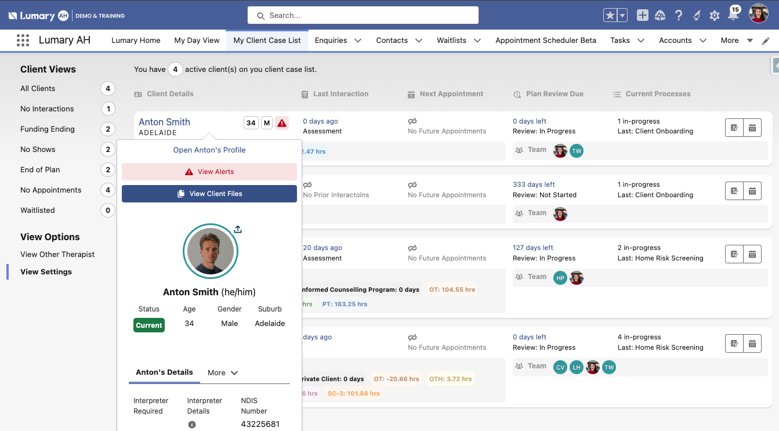Click the calendar icon on Anton Smith's row
The image size is (779, 431).
(x=752, y=128)
